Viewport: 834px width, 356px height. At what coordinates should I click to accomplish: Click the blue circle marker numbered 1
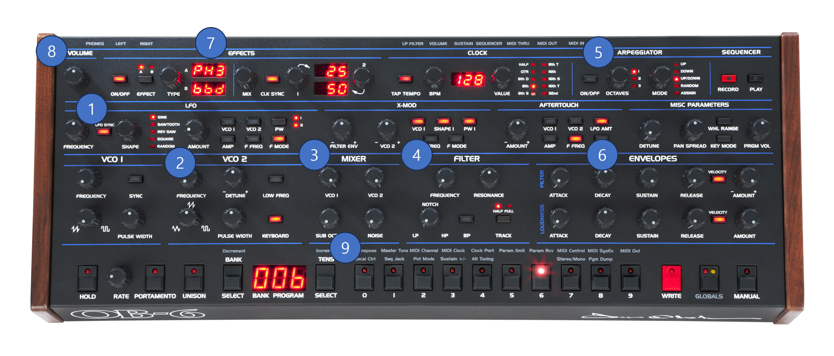point(91,109)
